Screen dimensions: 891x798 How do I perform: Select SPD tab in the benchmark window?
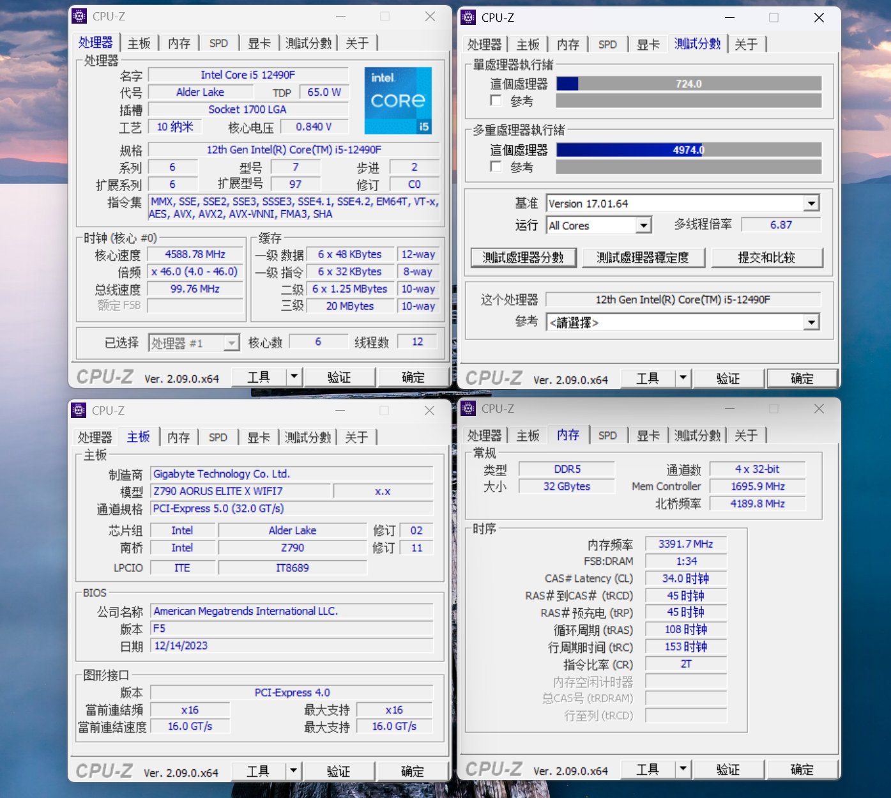click(x=607, y=45)
